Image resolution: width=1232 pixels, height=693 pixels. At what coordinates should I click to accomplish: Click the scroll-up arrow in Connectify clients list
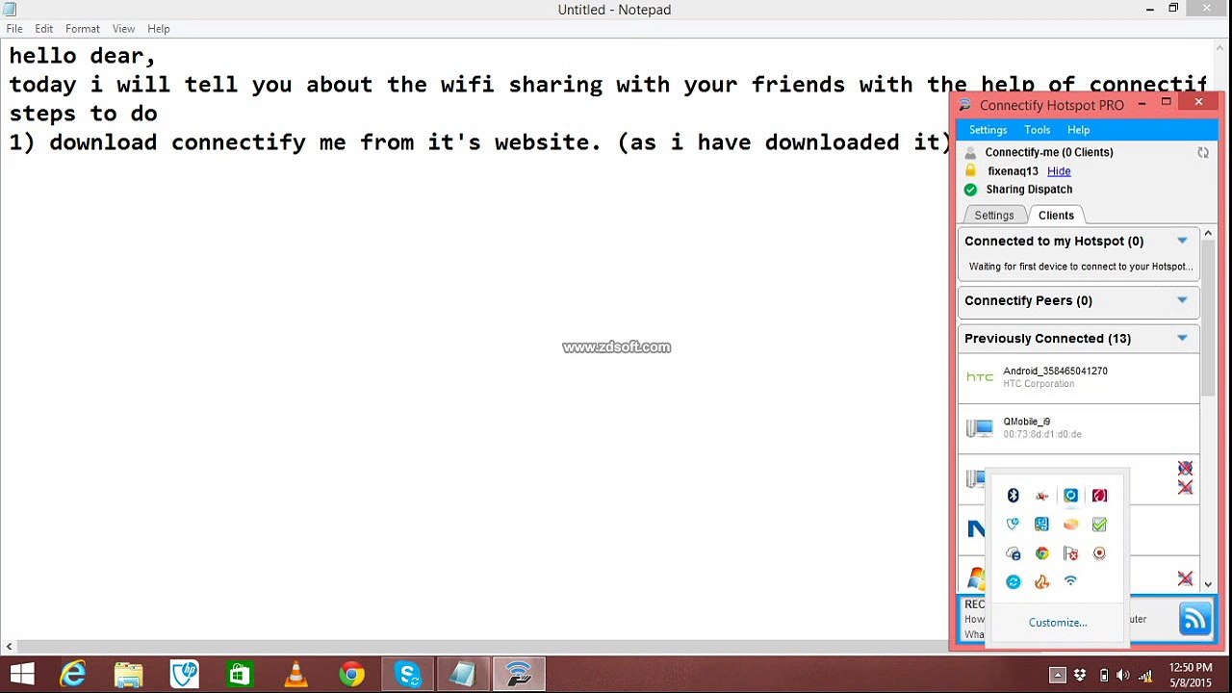1208,233
